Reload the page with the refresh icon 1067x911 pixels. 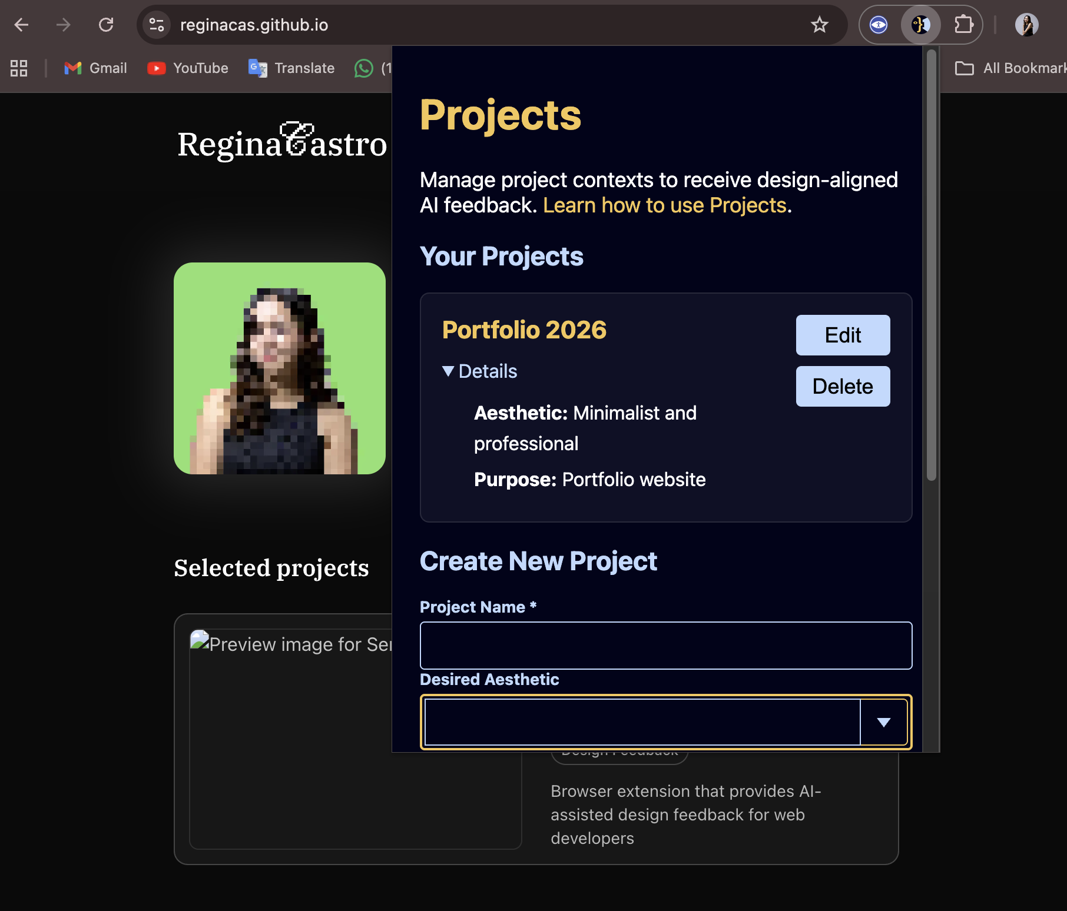pos(106,25)
